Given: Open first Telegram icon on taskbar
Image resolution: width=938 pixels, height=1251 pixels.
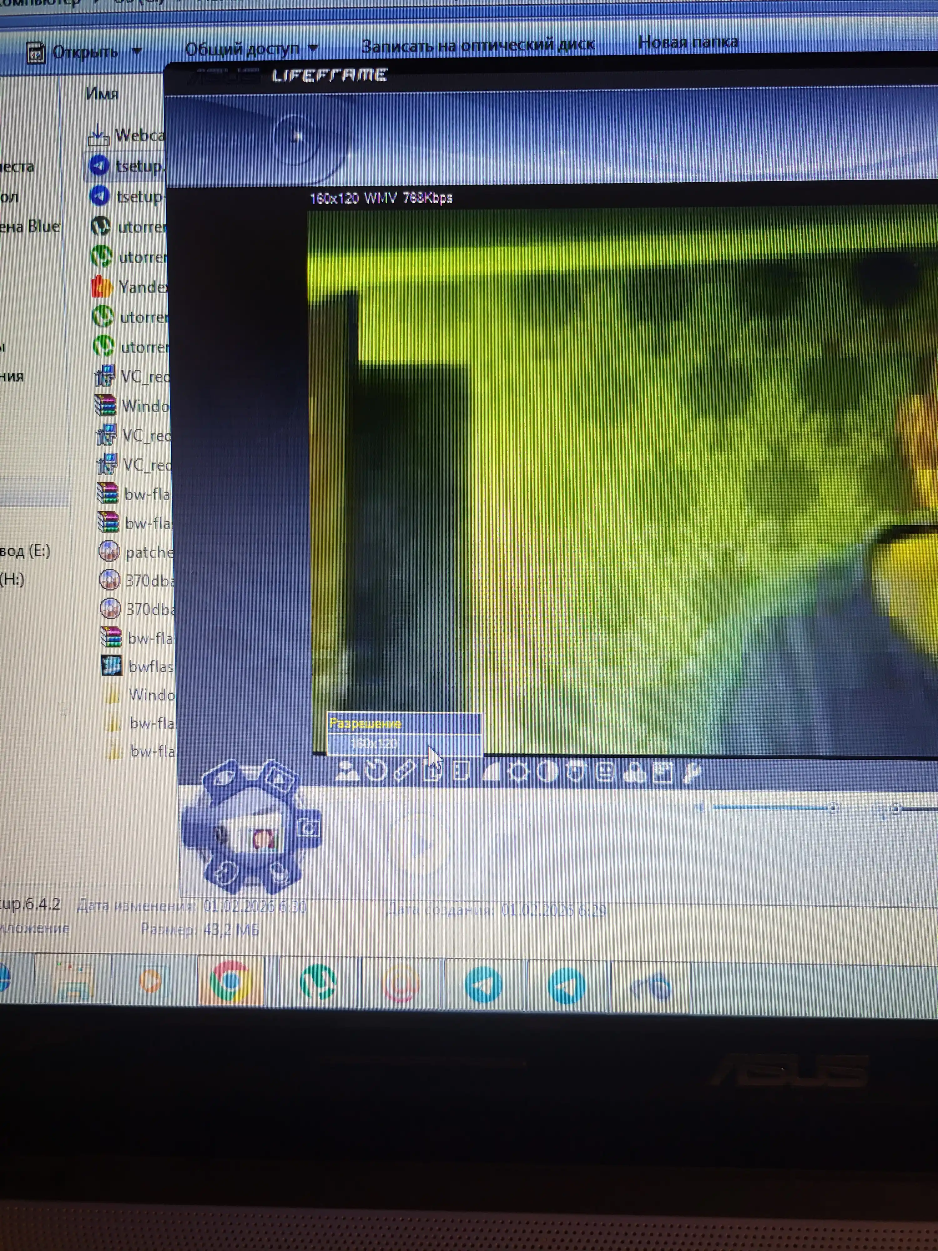Looking at the screenshot, I should pos(483,985).
